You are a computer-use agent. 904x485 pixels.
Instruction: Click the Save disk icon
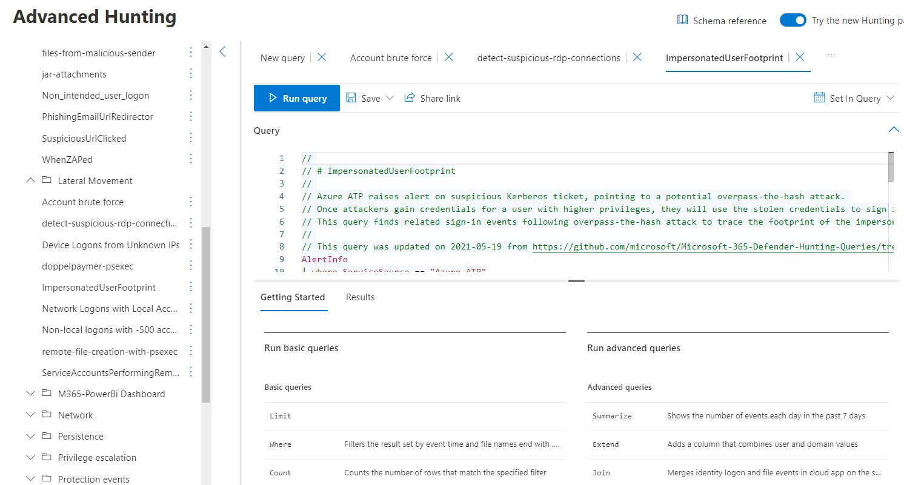point(351,98)
